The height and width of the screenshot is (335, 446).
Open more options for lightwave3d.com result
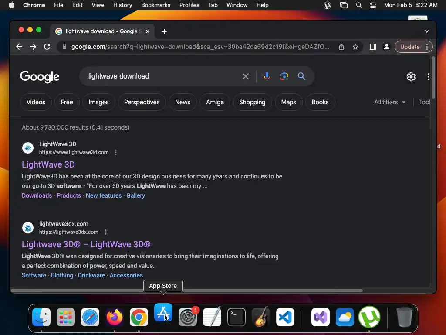[116, 152]
